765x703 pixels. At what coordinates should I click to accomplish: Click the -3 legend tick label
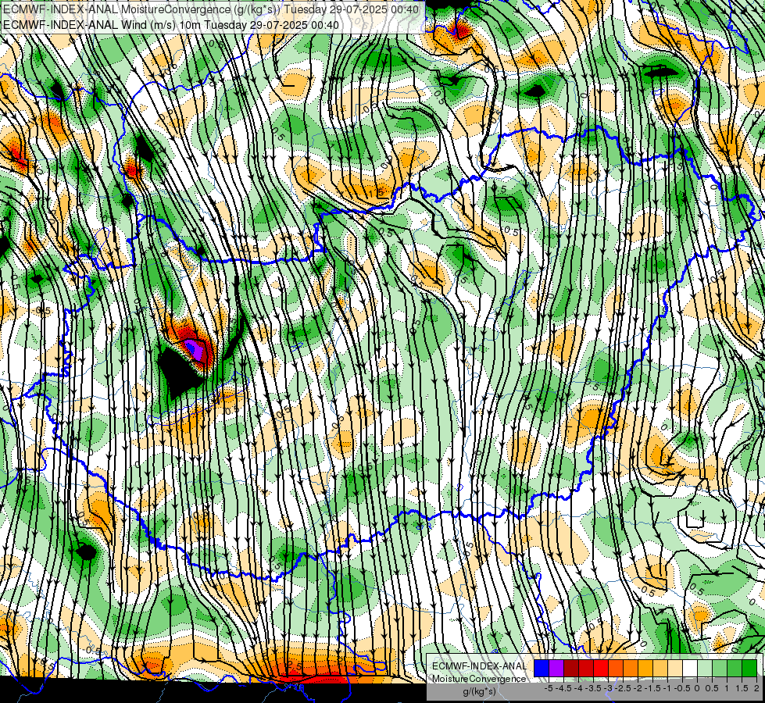(x=609, y=688)
